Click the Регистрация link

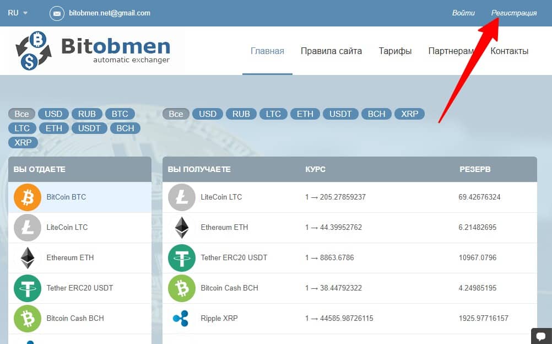514,13
